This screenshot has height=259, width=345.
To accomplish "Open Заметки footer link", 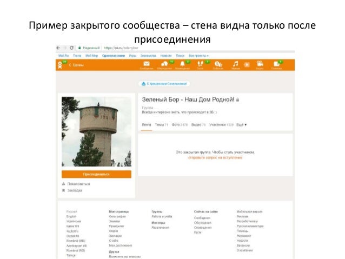I will pyautogui.click(x=115, y=221).
